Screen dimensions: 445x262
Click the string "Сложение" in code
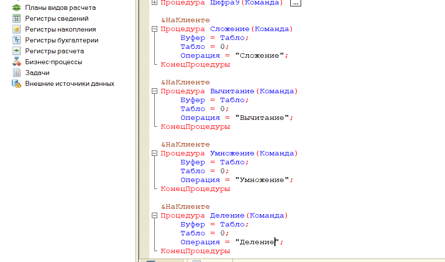260,56
